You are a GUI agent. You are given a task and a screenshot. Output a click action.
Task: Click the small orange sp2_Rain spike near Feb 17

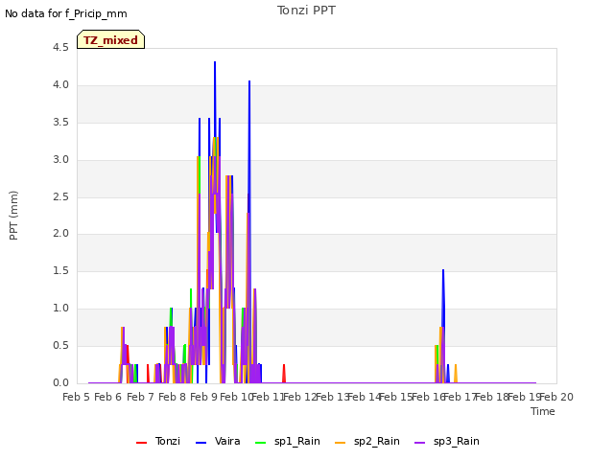click(456, 372)
